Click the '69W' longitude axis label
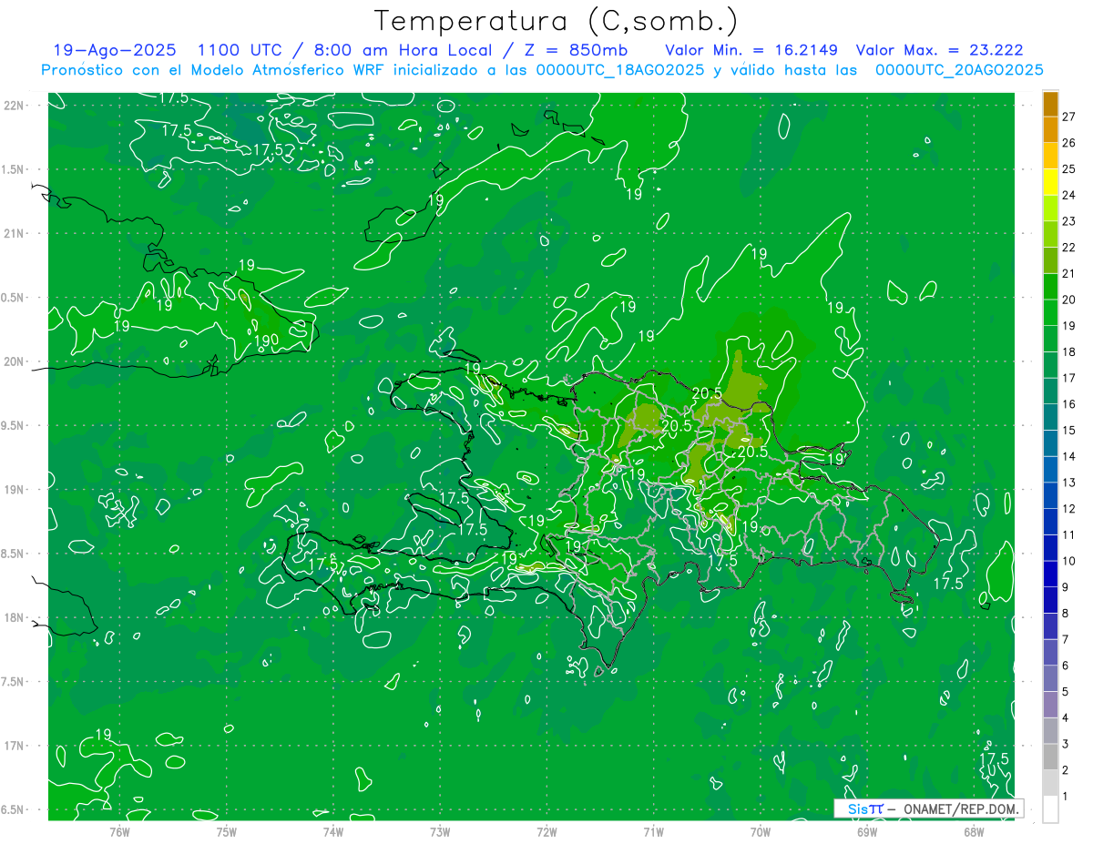Viewport: 1093px width, 844px height. point(867,831)
